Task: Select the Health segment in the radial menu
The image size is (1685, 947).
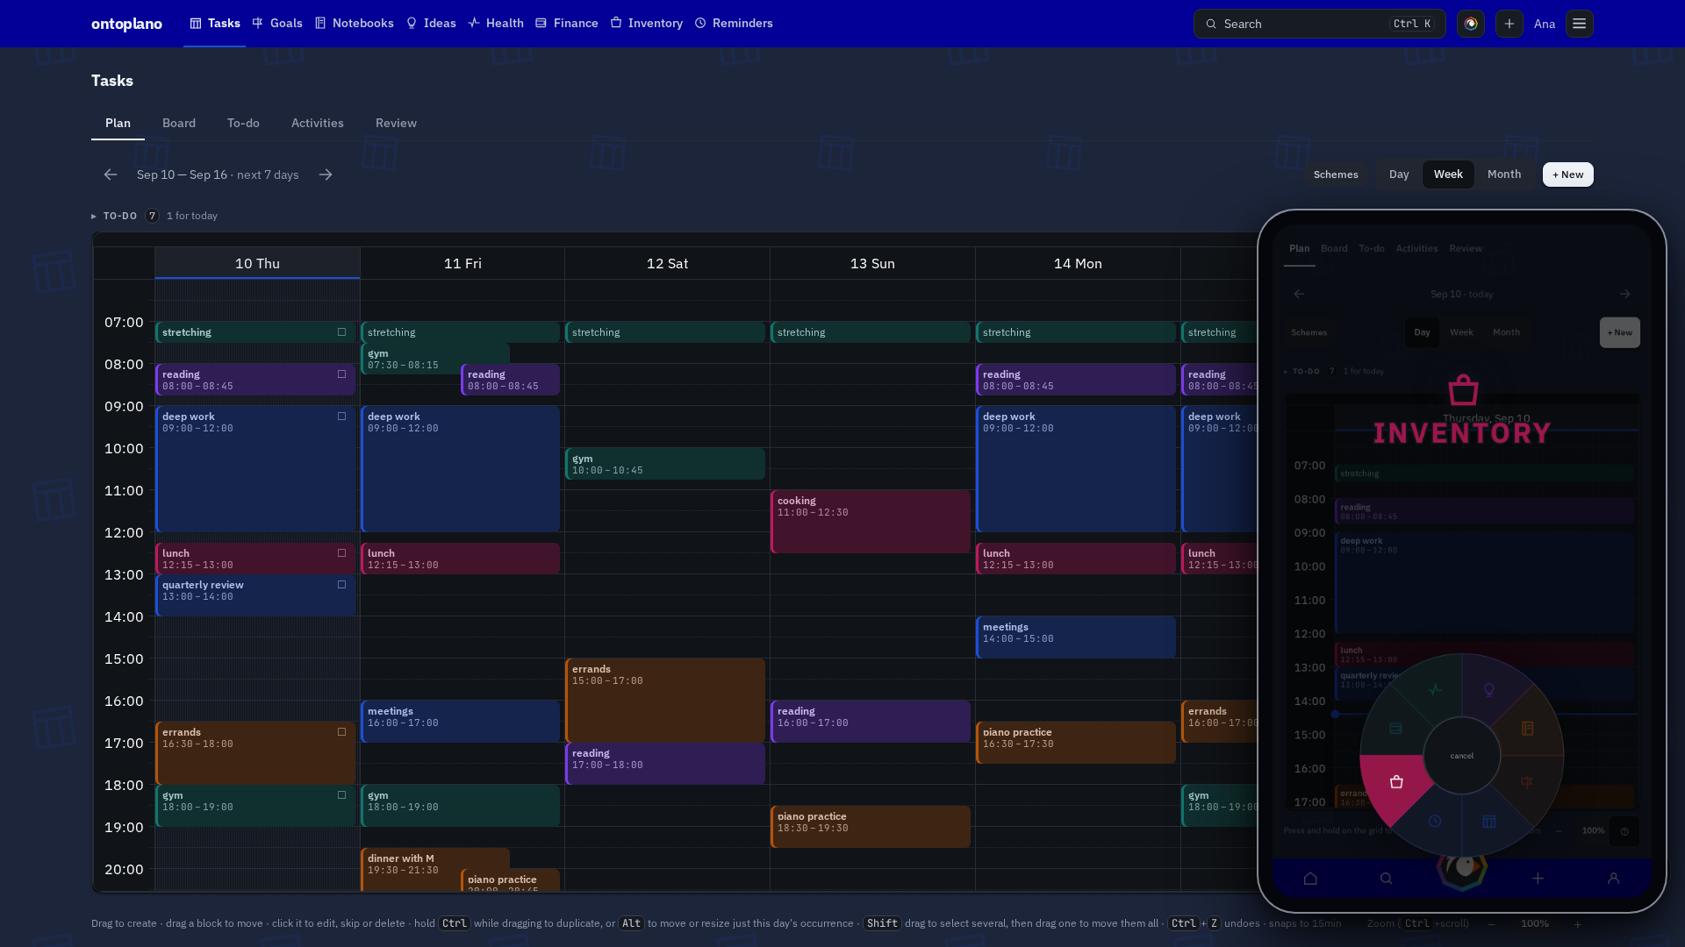Action: (1434, 689)
